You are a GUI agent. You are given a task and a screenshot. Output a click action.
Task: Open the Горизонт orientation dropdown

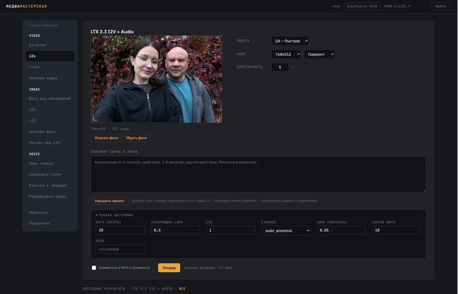coord(319,54)
